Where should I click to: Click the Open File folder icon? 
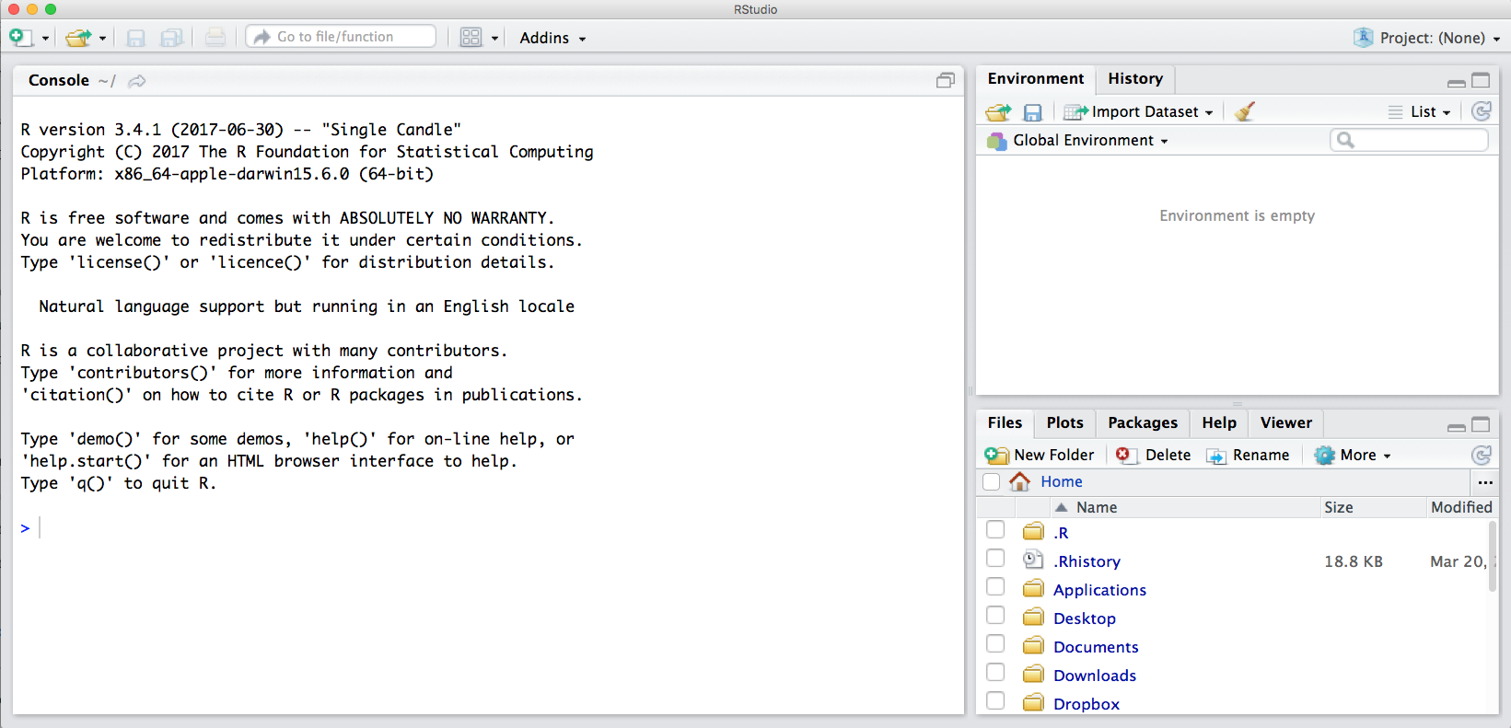click(x=78, y=38)
